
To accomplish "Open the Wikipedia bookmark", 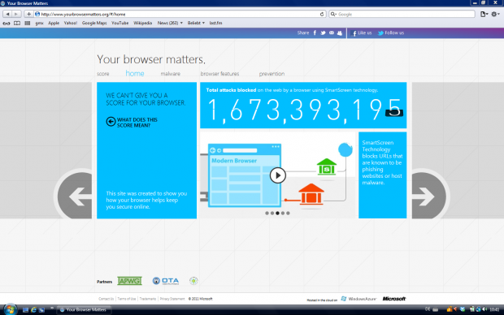I will point(143,23).
